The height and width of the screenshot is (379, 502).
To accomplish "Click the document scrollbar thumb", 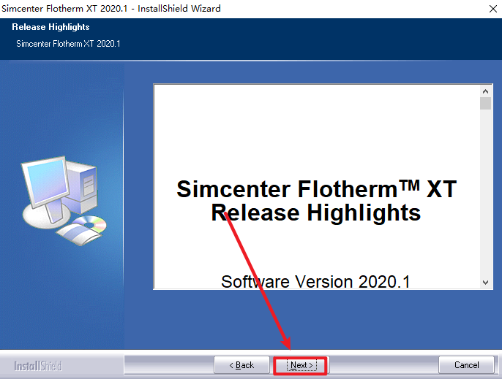I will click(485, 104).
